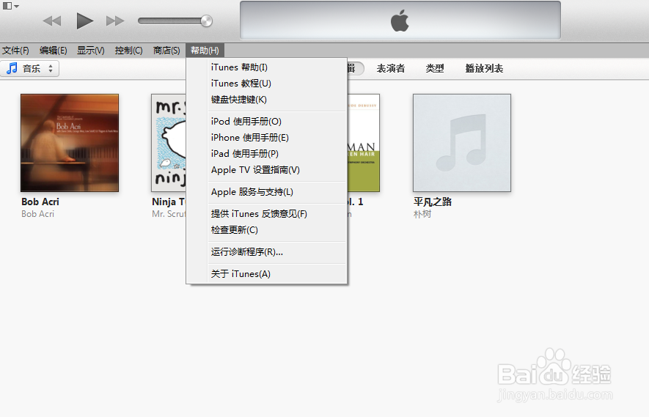Click the Bob Acri artist name text

(x=37, y=214)
